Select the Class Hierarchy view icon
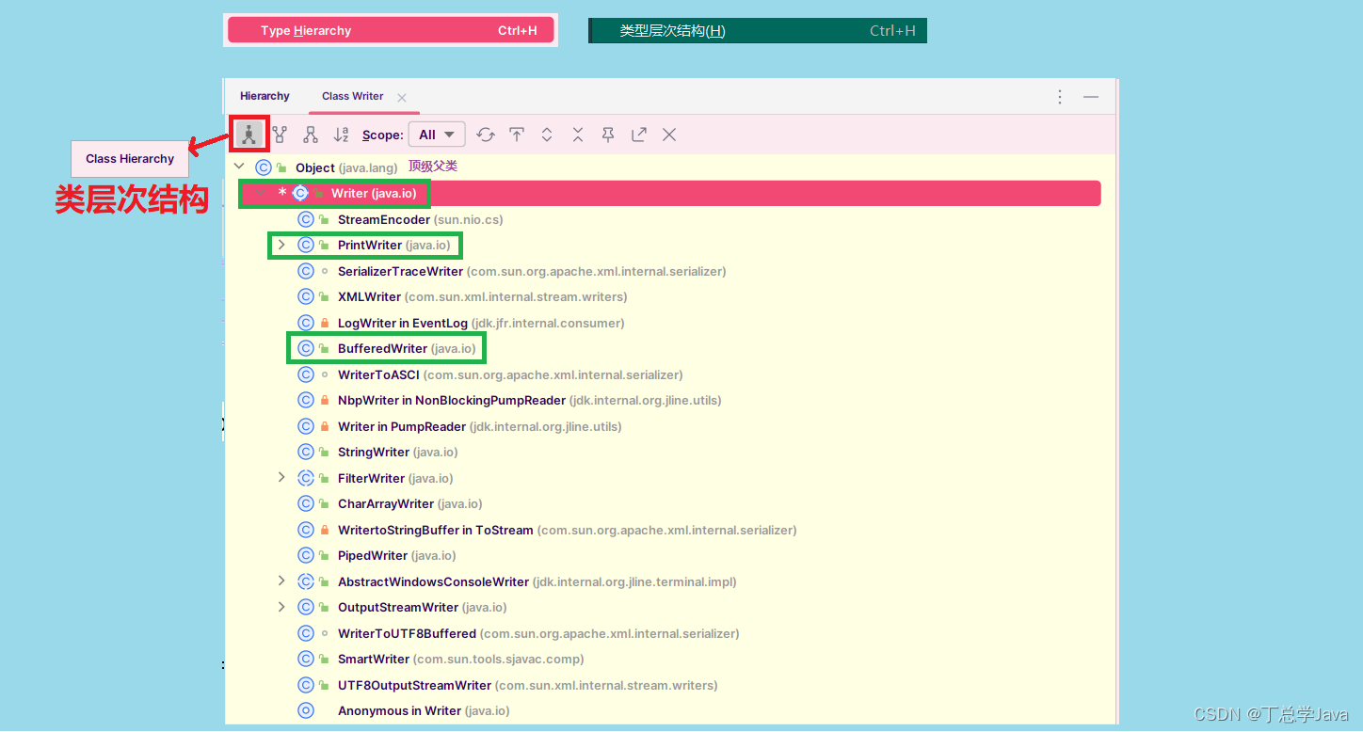 click(x=249, y=134)
